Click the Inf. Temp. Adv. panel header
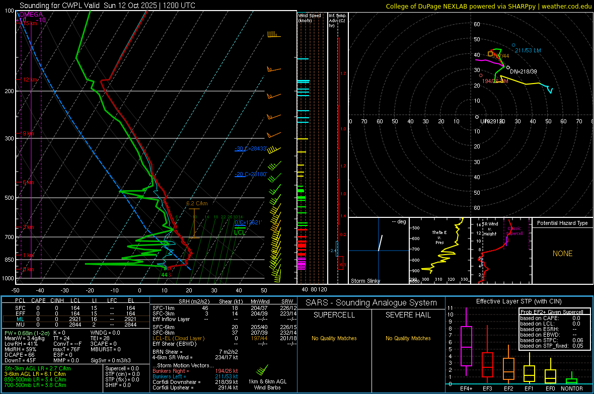This screenshot has width=594, height=394. (337, 21)
